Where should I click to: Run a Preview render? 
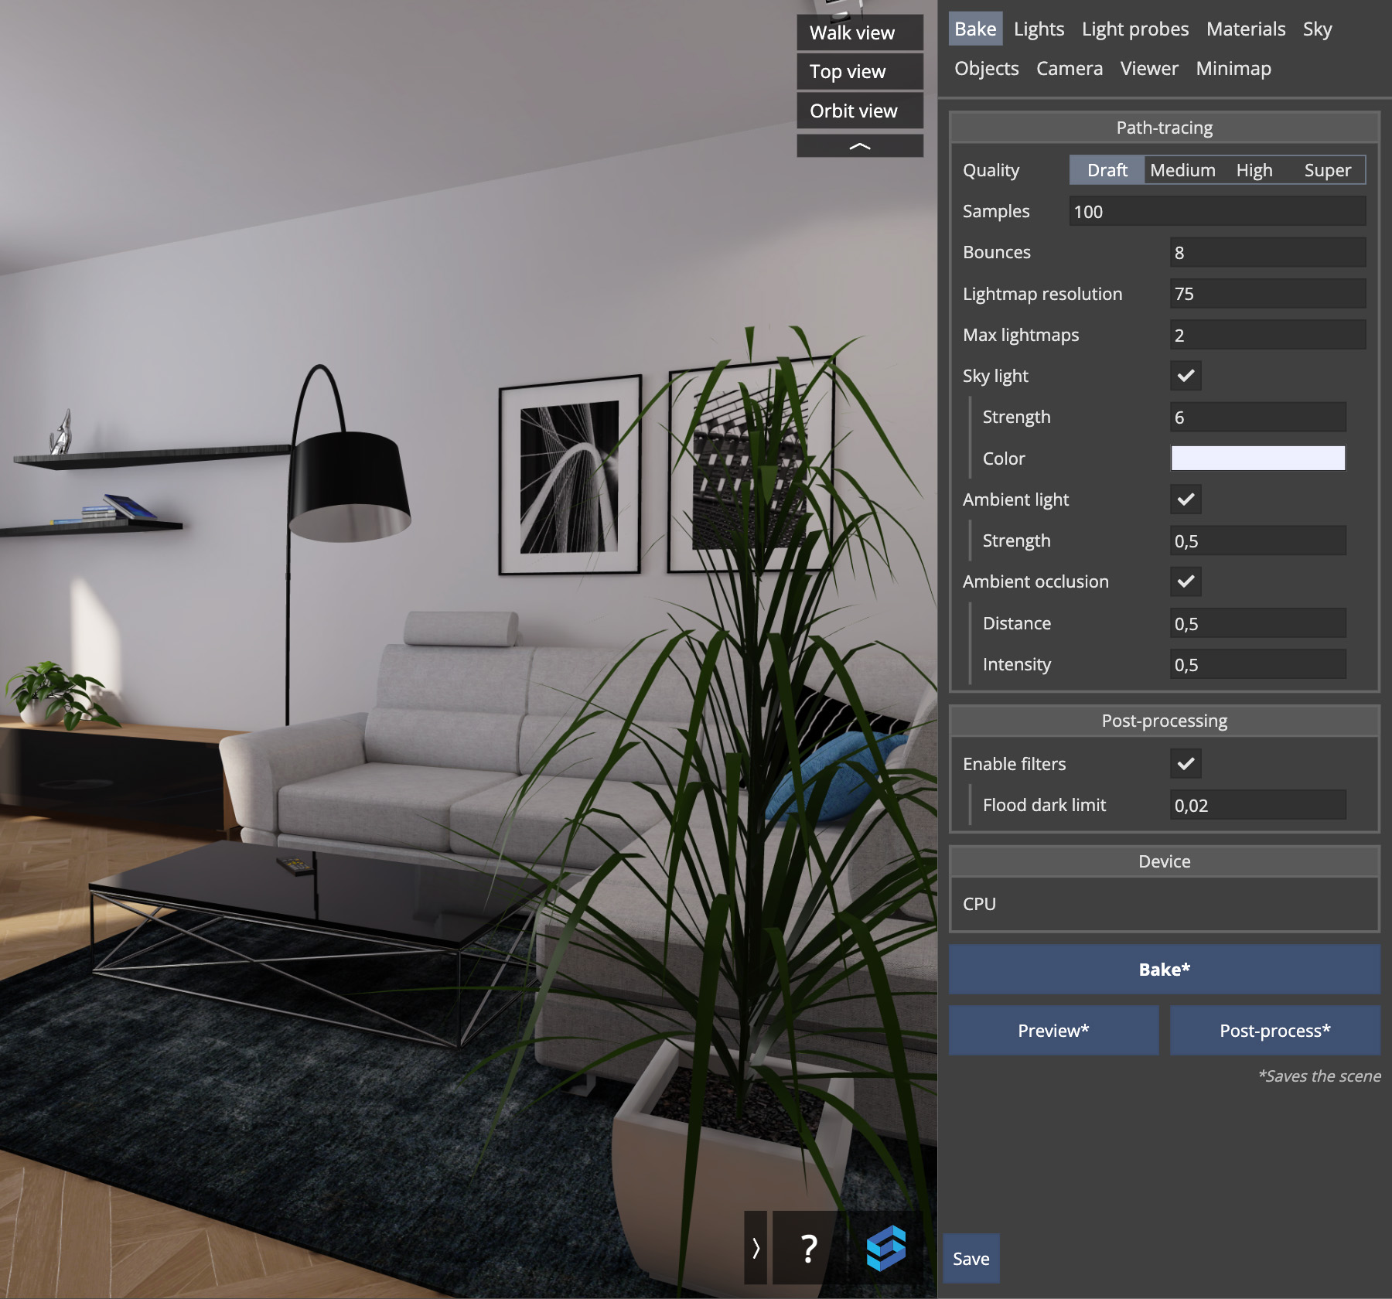[1053, 1030]
